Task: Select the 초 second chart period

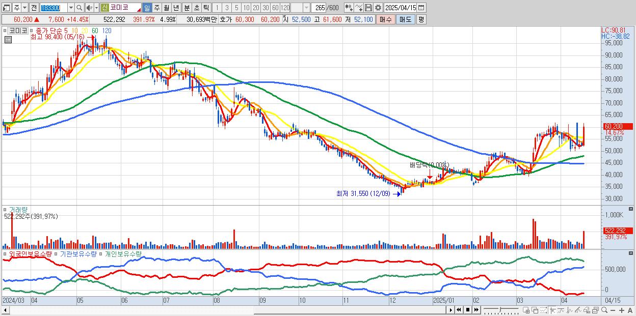Action: click(x=197, y=8)
